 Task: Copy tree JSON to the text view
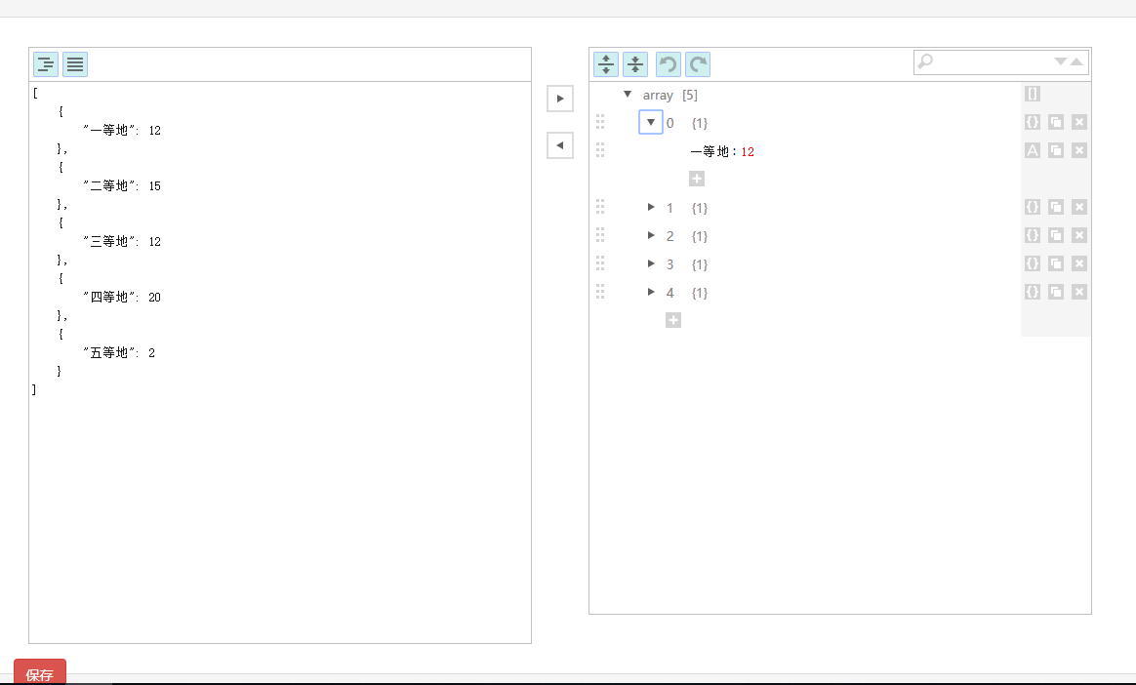[x=560, y=145]
